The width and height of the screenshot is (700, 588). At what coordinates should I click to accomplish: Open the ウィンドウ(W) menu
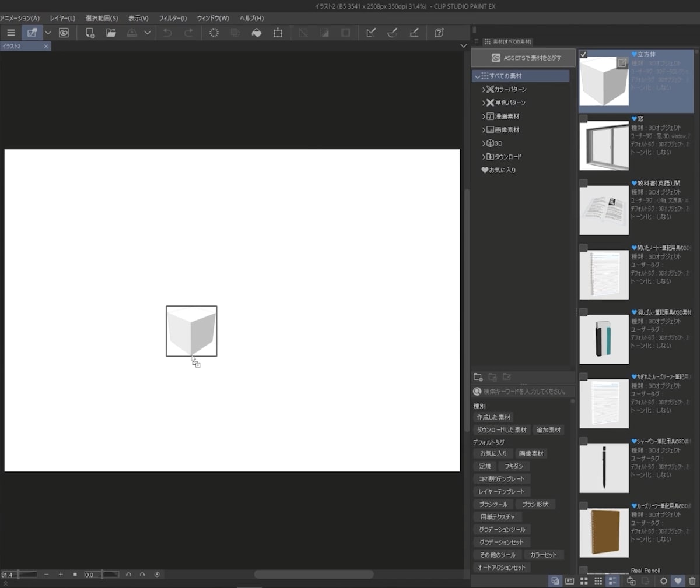pyautogui.click(x=213, y=18)
